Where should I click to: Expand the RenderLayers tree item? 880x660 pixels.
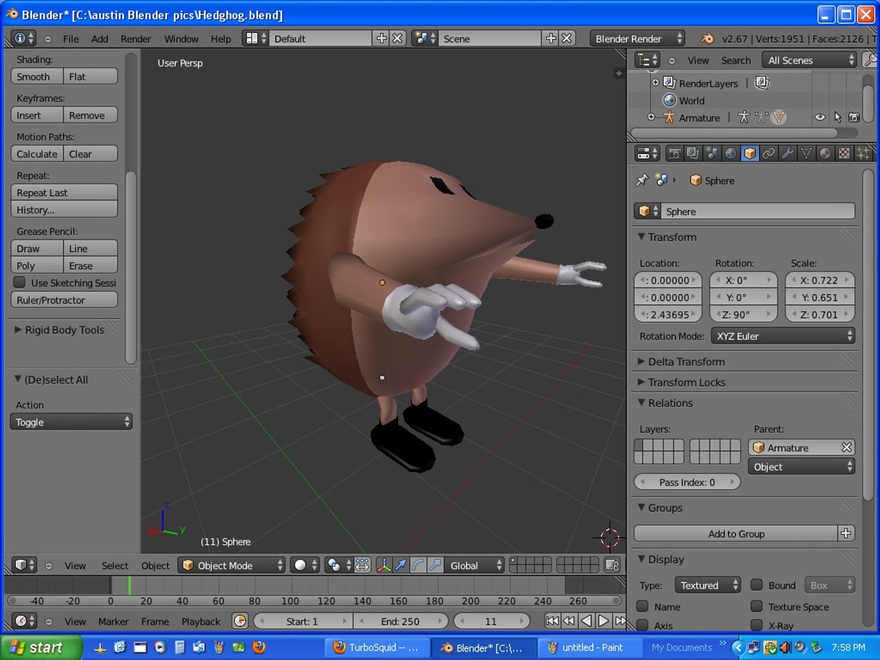click(655, 82)
